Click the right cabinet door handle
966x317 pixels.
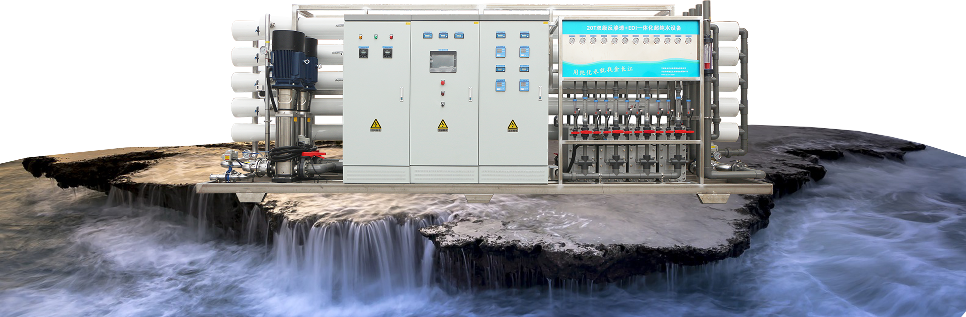540,94
